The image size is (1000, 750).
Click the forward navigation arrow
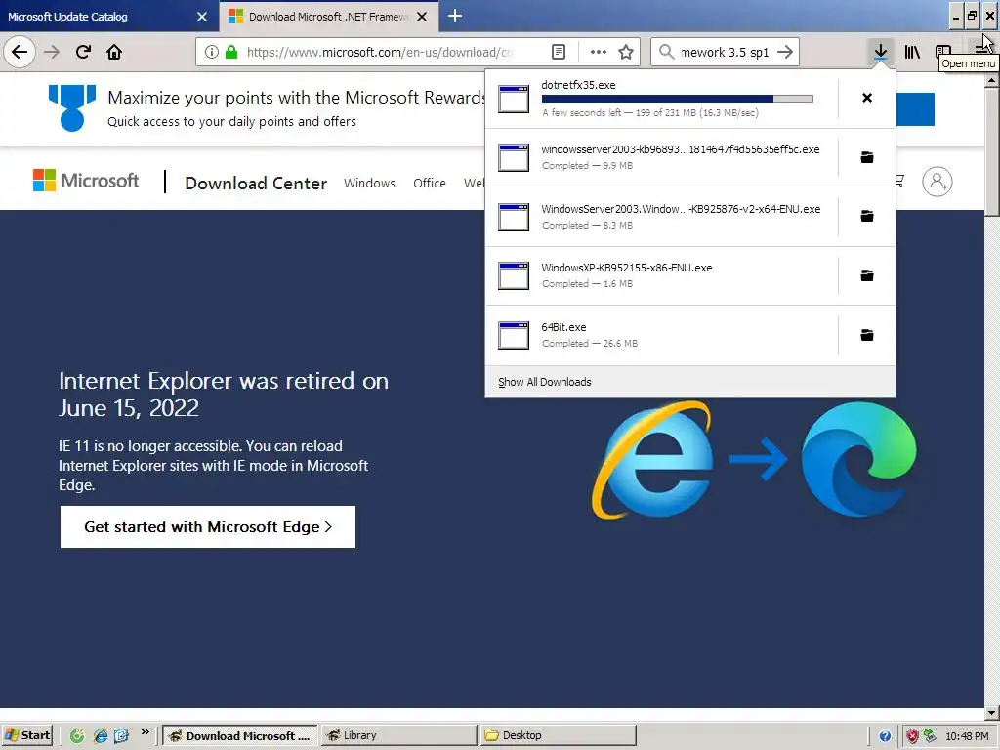click(x=53, y=52)
